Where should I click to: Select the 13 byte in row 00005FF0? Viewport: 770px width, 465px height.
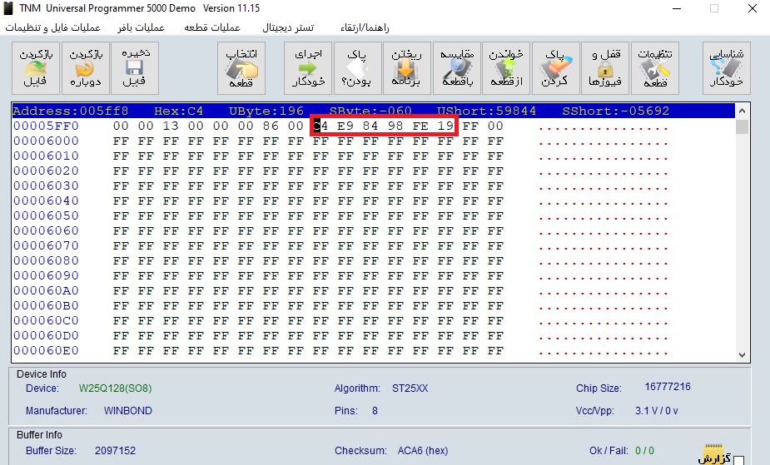171,126
